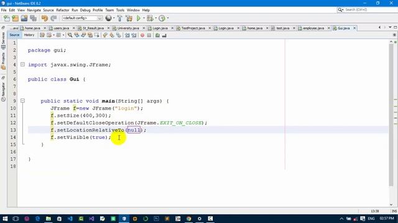The image size is (398, 223).
Task: Switch to the test.java tab
Action: coord(283,28)
